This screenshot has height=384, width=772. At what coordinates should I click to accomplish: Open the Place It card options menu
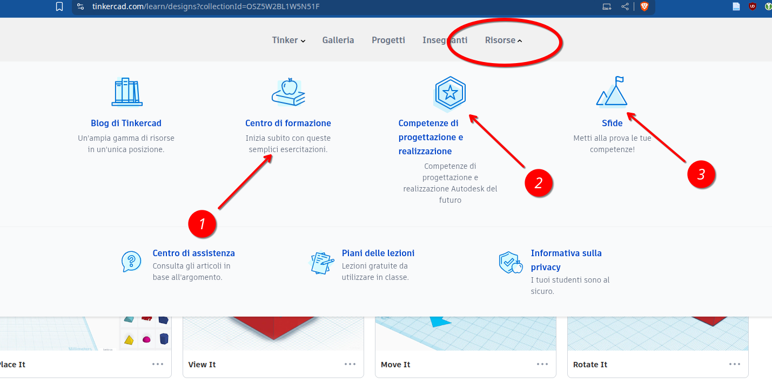(158, 364)
